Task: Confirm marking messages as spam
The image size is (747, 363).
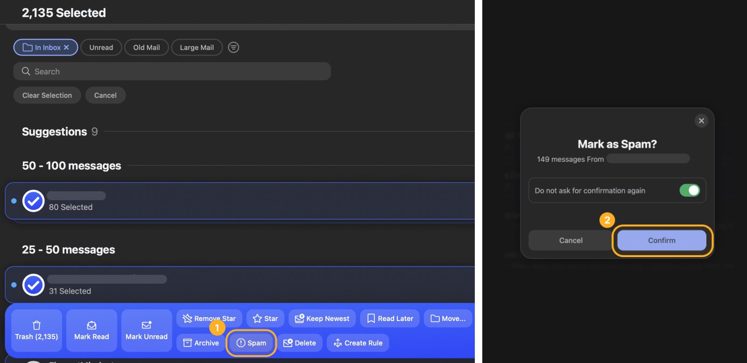Action: pyautogui.click(x=662, y=240)
